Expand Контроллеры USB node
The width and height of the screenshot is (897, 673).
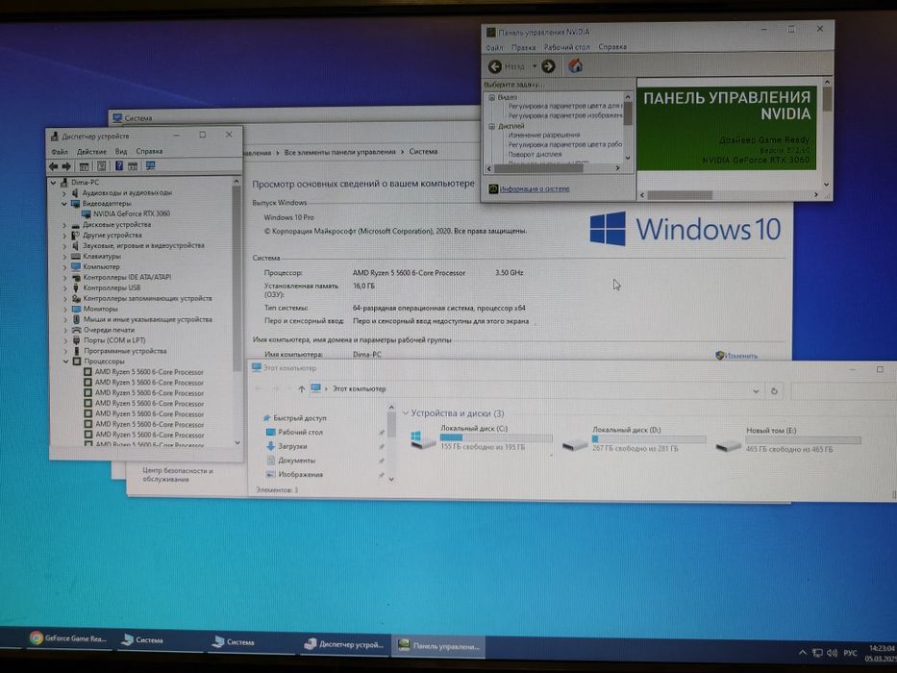point(64,287)
